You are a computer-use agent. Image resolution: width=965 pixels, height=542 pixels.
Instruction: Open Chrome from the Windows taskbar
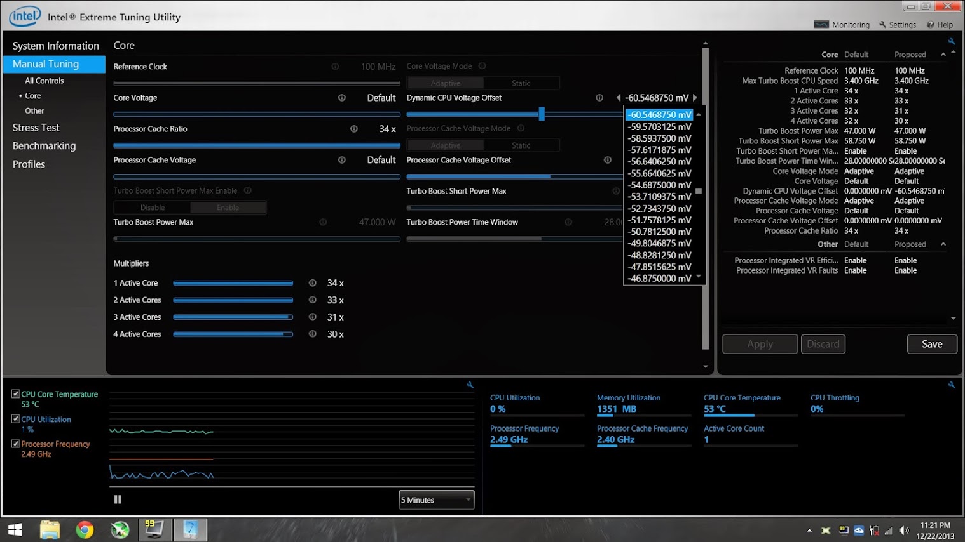[85, 529]
